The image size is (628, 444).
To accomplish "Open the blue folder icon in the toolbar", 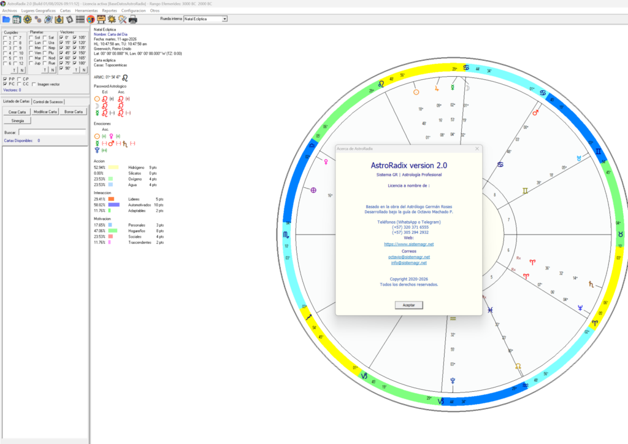I will (6, 19).
